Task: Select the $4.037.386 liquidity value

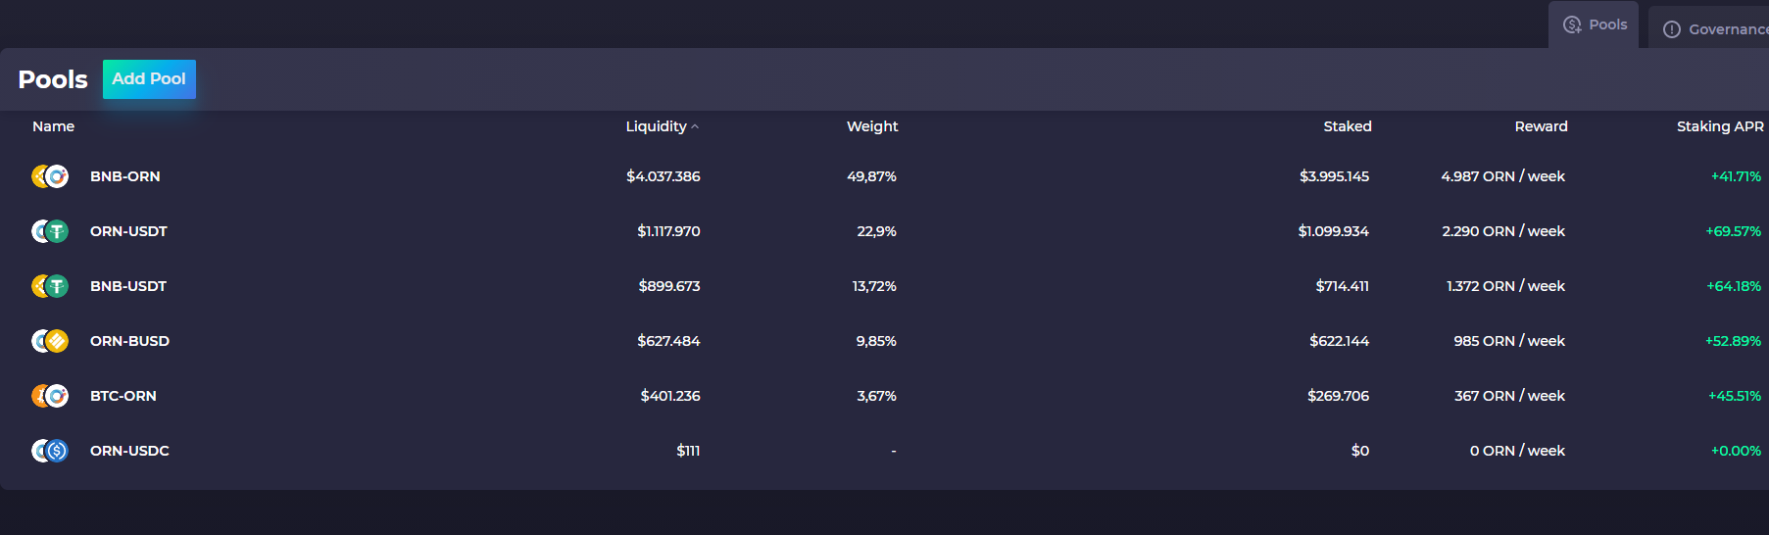Action: pos(663,176)
